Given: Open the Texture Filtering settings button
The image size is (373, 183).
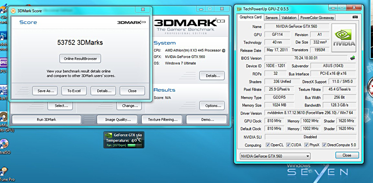Looking at the screenshot, I should point(162,120).
